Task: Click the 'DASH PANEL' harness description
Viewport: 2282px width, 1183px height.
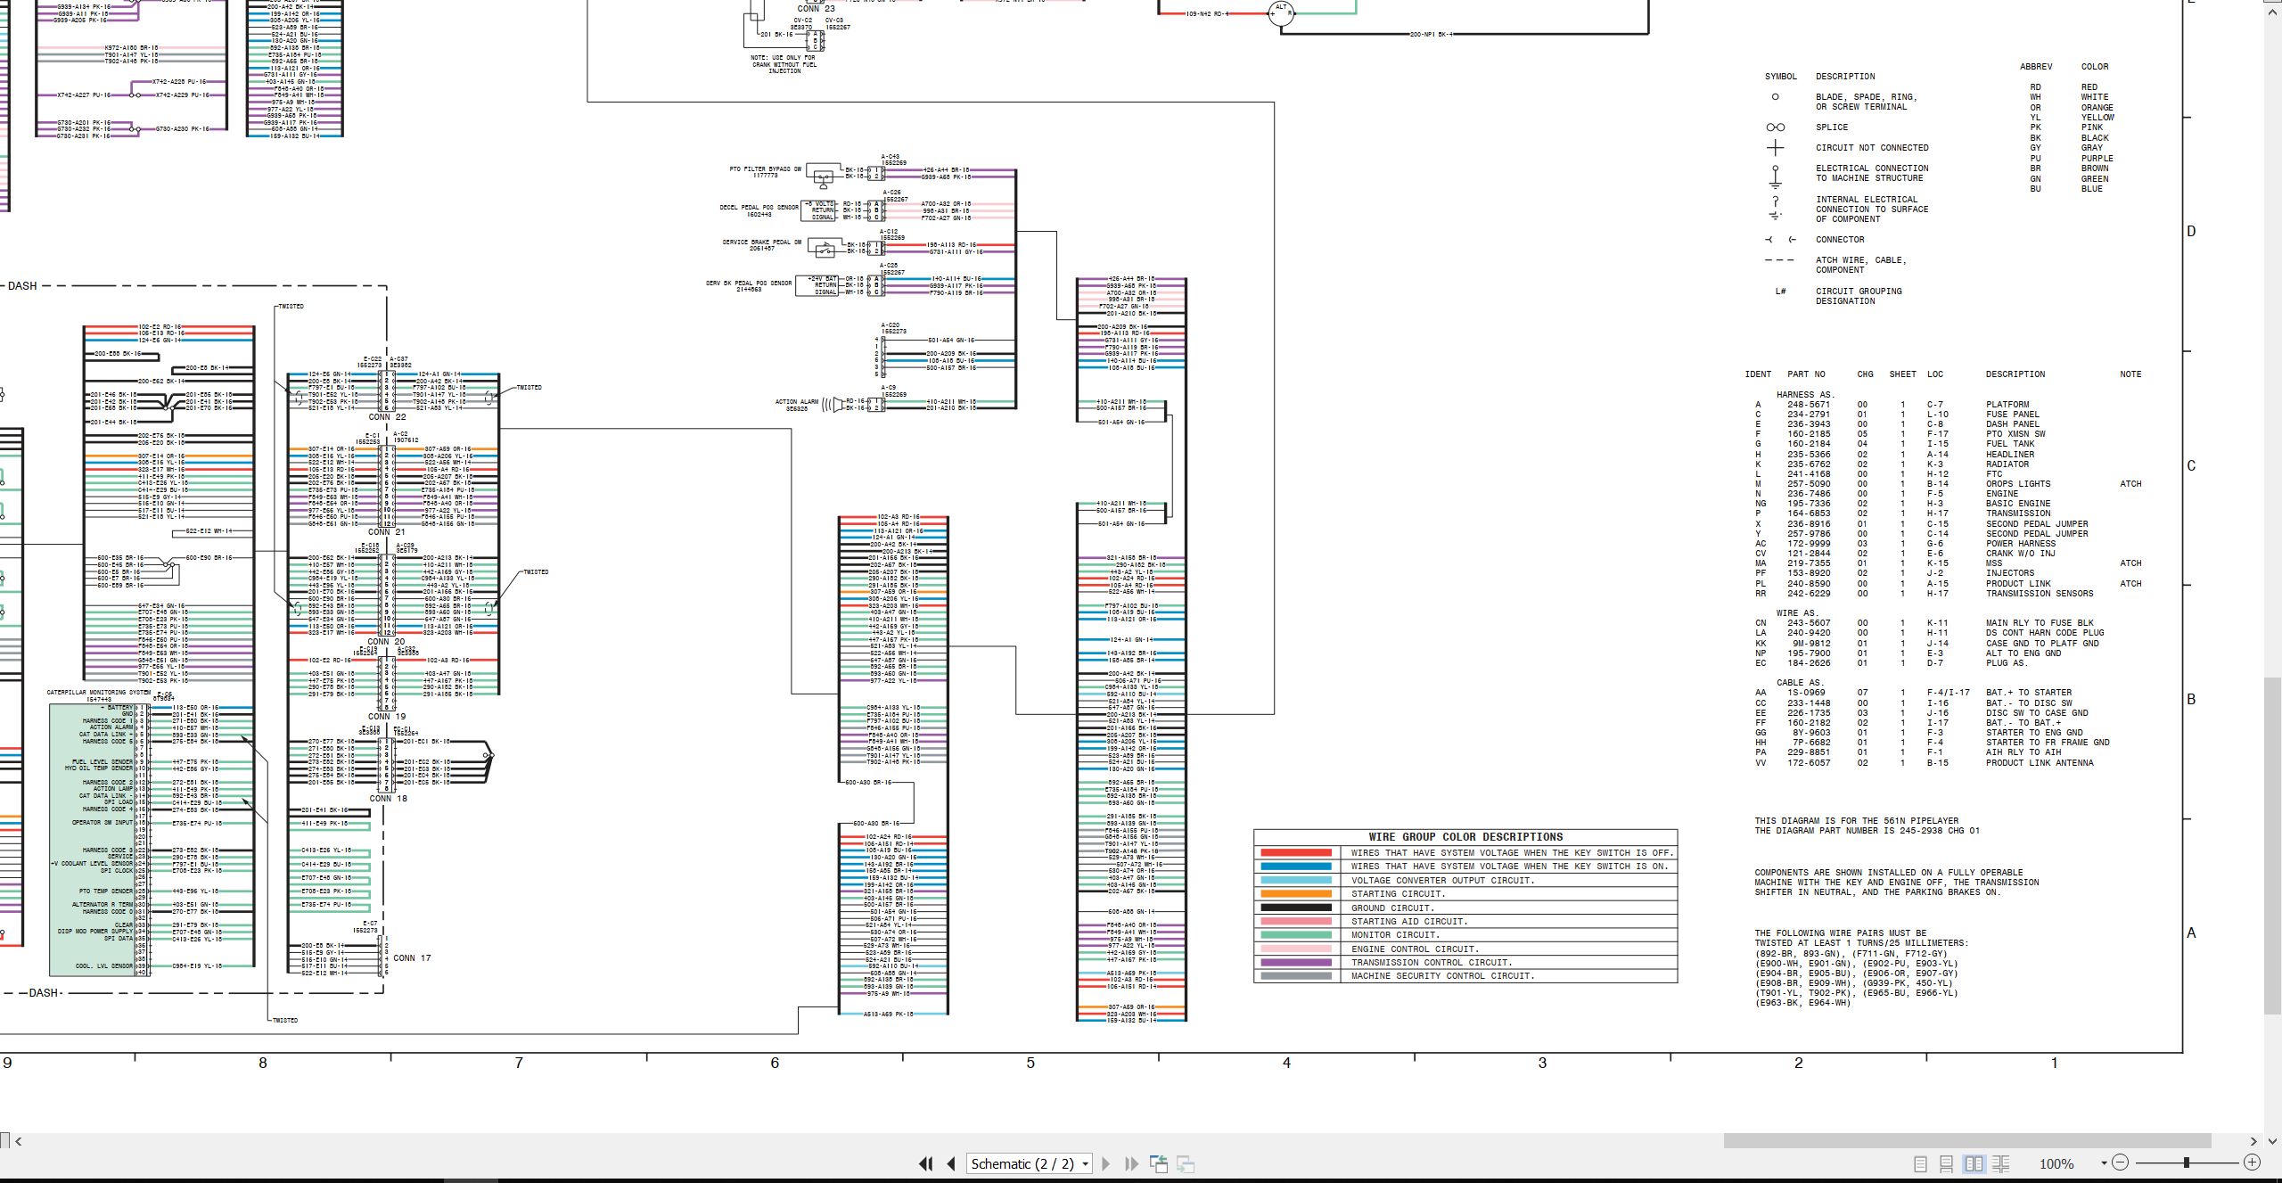Action: 2012,424
